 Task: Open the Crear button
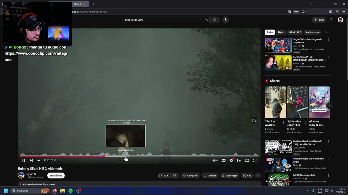pos(319,20)
